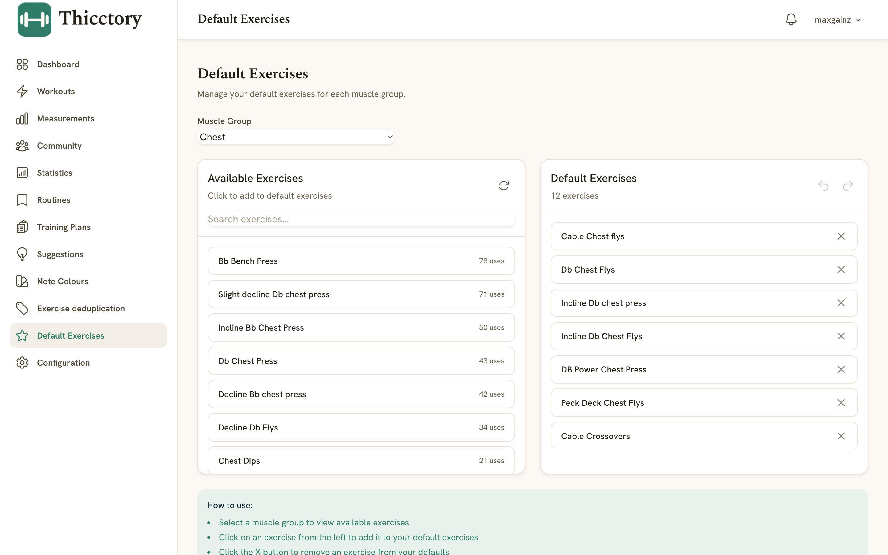
Task: Go to Training Plans
Action: (x=88, y=227)
